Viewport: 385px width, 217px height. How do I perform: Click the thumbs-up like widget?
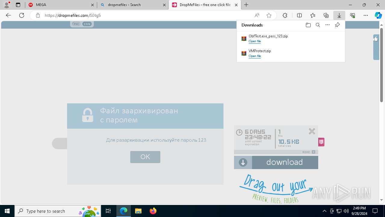click(x=376, y=47)
